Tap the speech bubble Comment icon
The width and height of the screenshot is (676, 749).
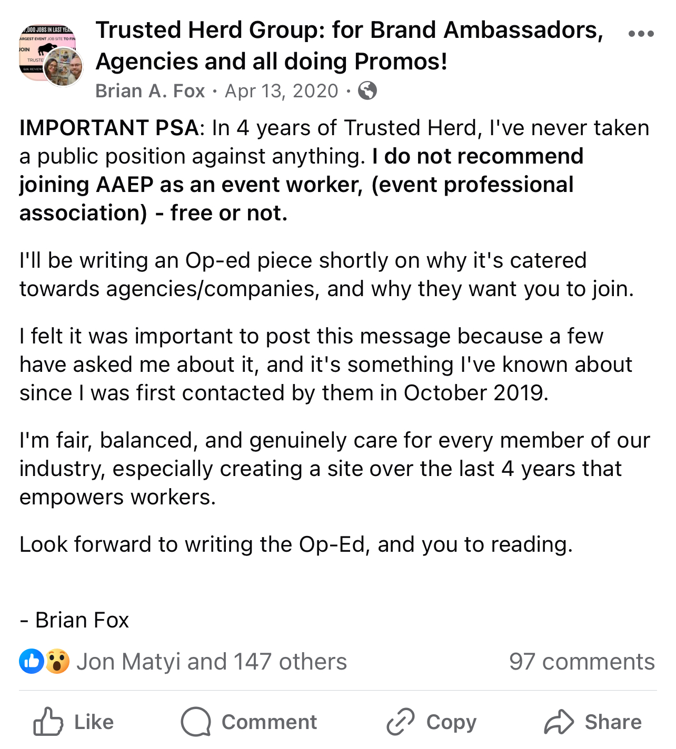(196, 721)
